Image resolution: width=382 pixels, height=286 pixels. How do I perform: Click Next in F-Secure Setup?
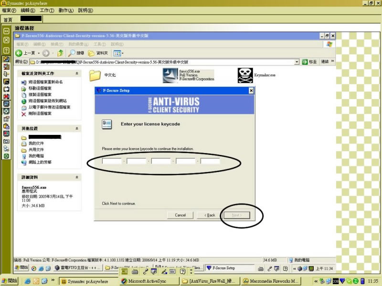click(237, 215)
